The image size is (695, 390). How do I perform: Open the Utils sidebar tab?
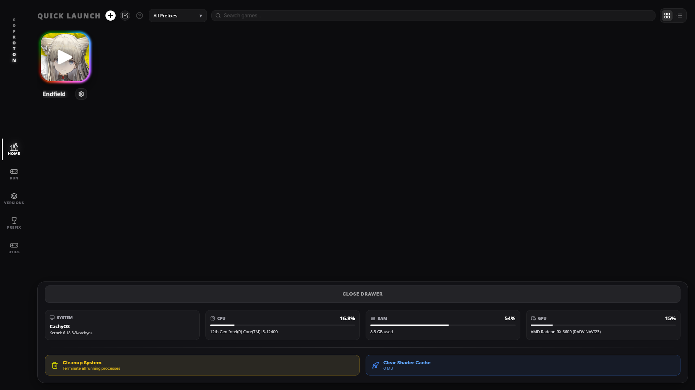click(x=14, y=248)
